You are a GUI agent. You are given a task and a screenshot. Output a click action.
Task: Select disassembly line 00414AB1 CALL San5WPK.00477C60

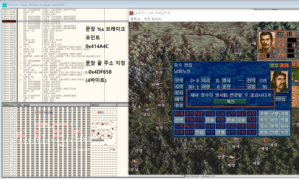(x=65, y=89)
